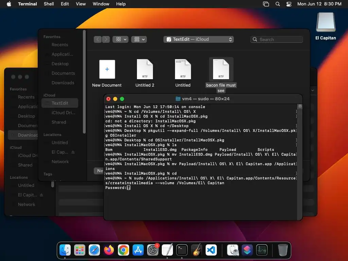348x261 pixels.
Task: Go forward in the TextEdit open dialog
Action: tap(106, 39)
